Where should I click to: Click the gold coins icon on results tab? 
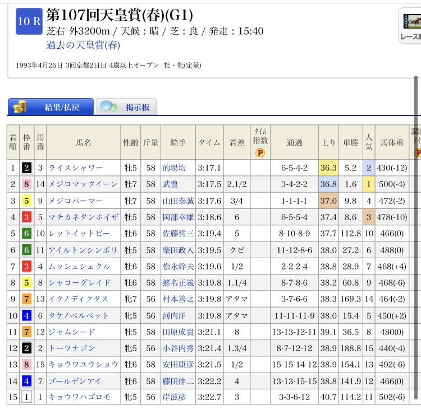(21, 107)
